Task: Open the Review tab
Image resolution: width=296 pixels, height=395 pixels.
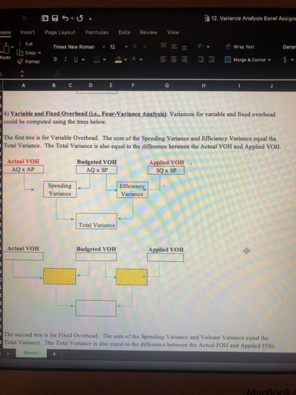Action: coord(148,32)
